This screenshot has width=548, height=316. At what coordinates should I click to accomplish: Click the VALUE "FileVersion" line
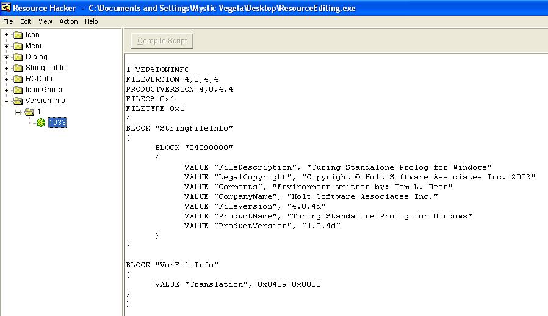pos(255,207)
